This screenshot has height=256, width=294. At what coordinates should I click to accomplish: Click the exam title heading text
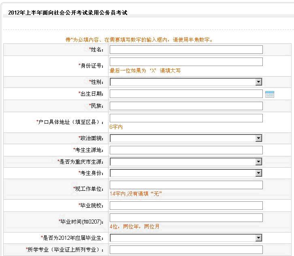[x=68, y=13]
